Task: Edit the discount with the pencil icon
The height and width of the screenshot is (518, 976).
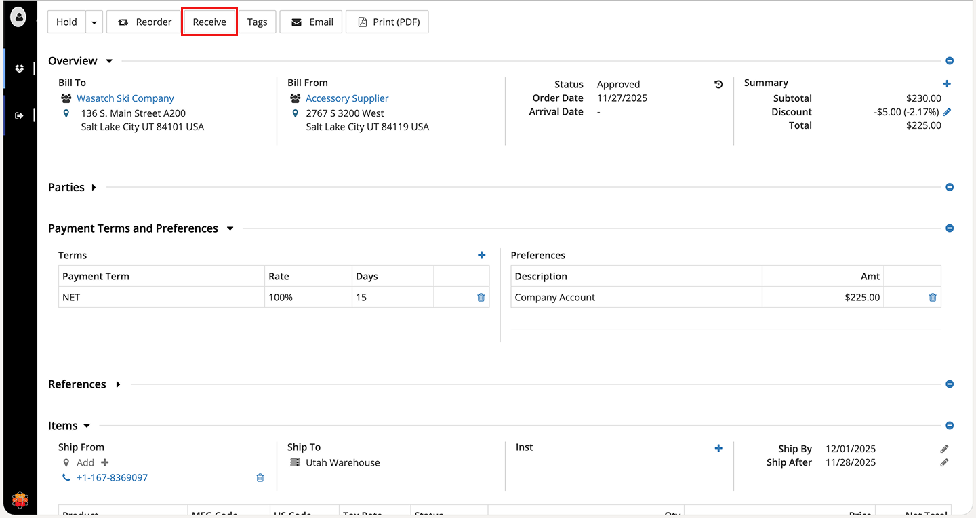Action: pyautogui.click(x=947, y=112)
